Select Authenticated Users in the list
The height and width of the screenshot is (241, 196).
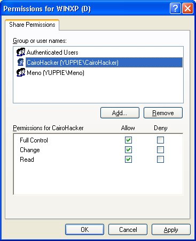pyautogui.click(x=52, y=52)
